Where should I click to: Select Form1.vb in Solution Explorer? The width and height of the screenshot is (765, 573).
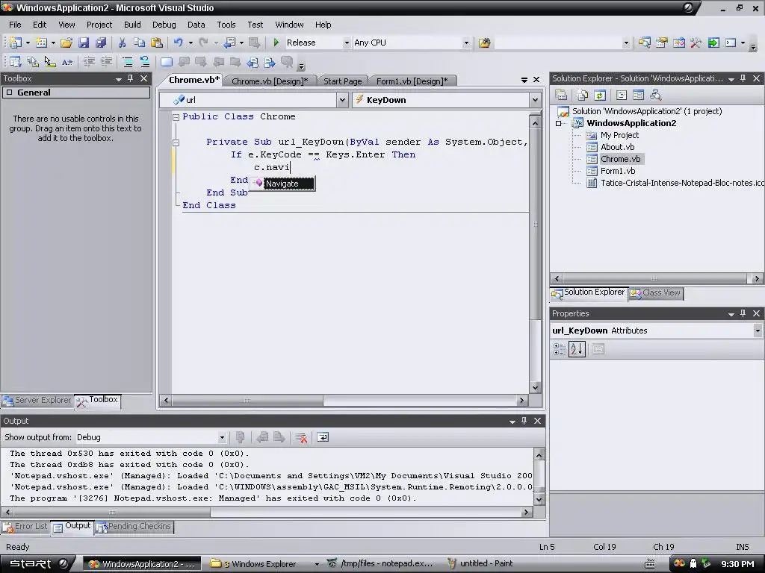point(618,171)
